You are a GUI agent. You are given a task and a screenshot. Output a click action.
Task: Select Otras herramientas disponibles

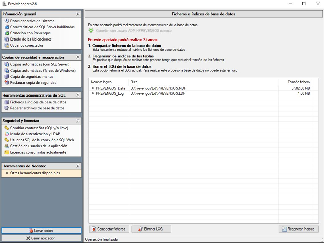pos(35,173)
